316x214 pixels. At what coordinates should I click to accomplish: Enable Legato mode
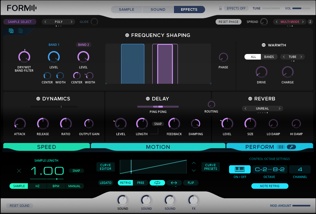[106, 183]
